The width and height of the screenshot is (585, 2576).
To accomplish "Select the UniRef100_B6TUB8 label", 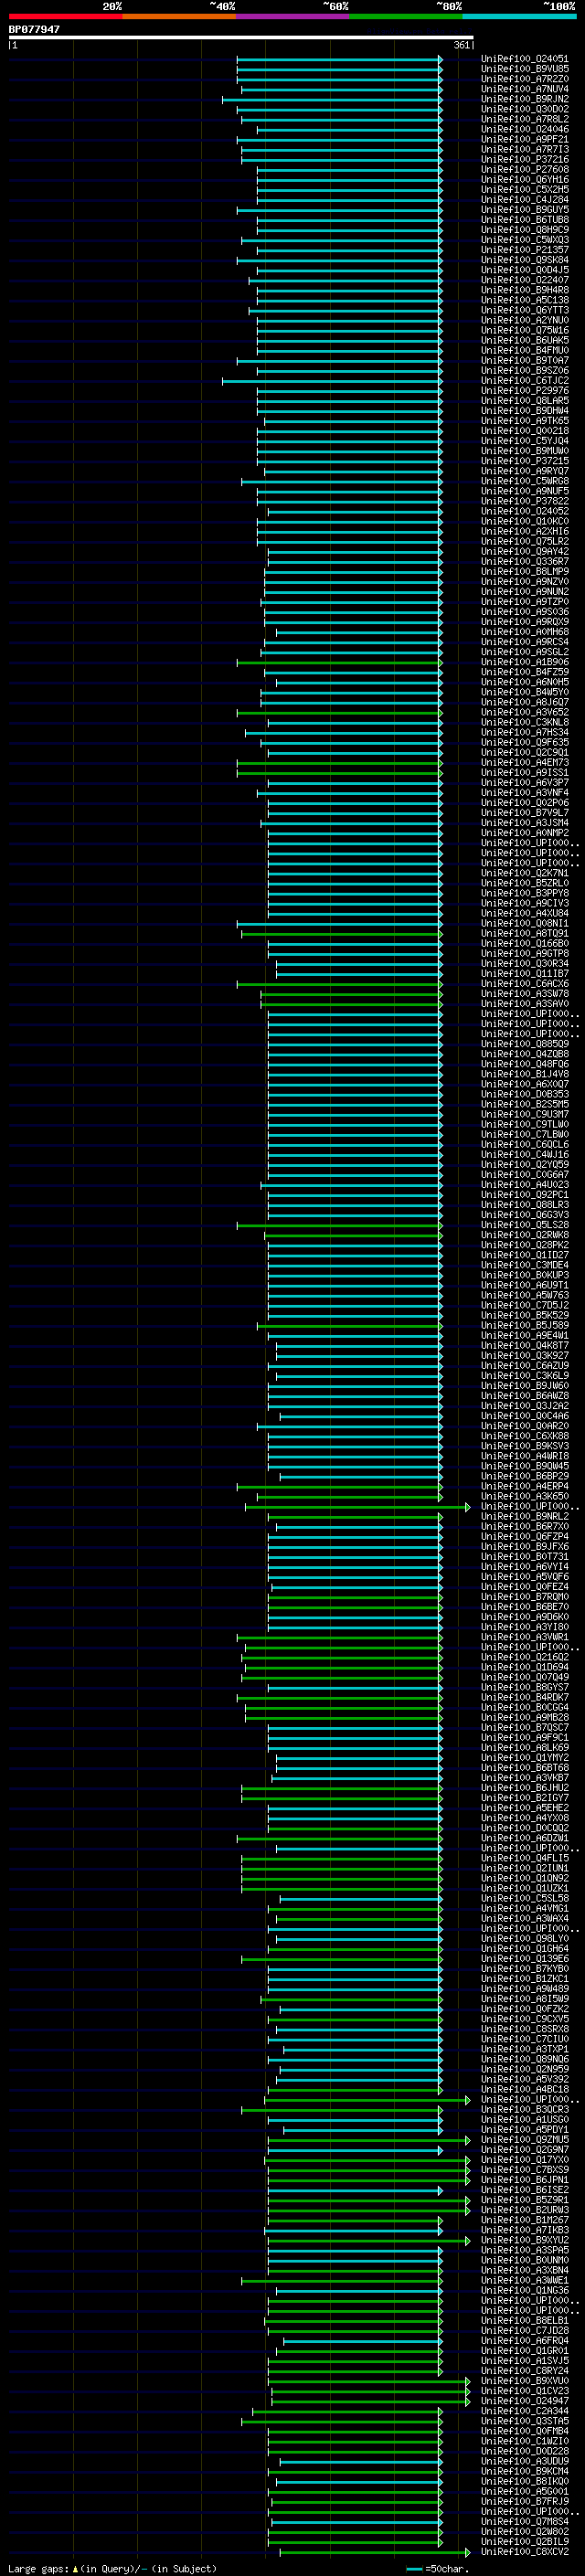I will tap(525, 220).
